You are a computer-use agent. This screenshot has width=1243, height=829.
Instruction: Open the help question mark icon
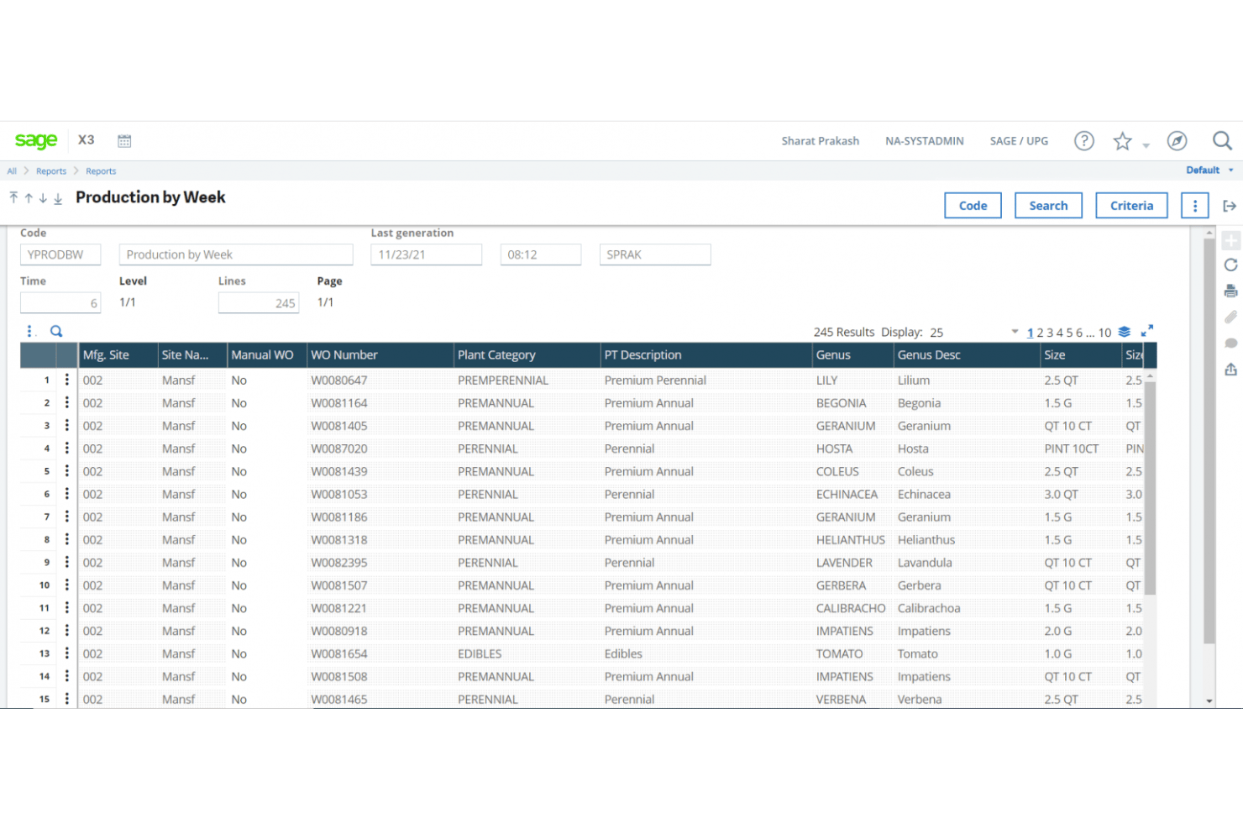click(1084, 141)
